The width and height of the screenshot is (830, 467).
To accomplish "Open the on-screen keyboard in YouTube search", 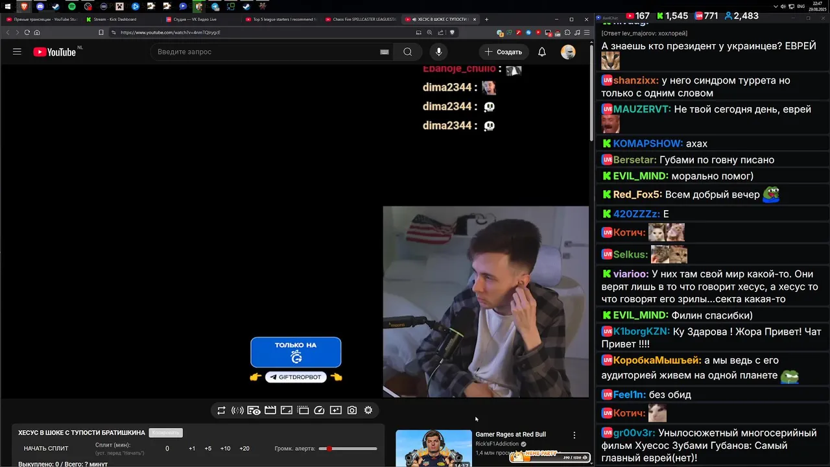I will (385, 52).
